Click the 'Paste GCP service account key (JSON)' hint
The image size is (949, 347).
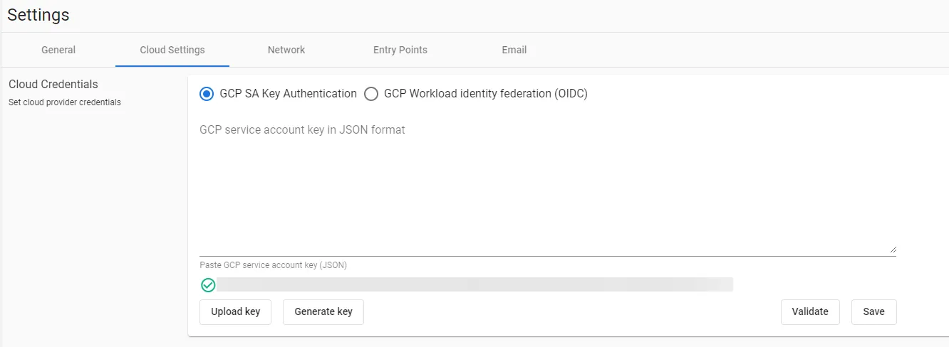274,265
